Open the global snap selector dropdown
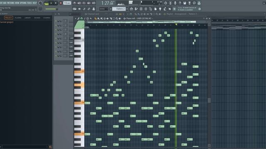Viewport: 266px width, 149px height. pos(103,9)
